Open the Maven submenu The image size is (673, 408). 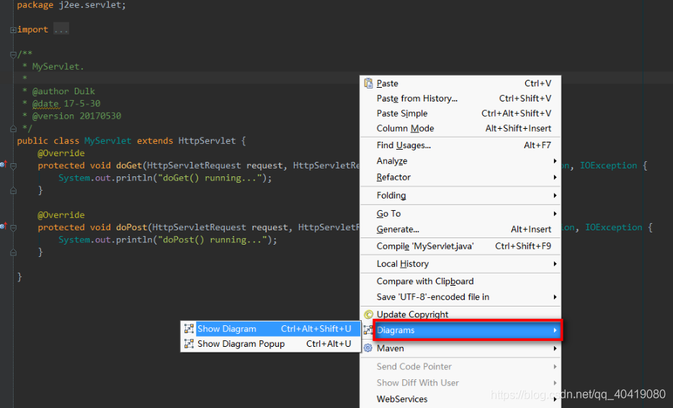pos(460,348)
